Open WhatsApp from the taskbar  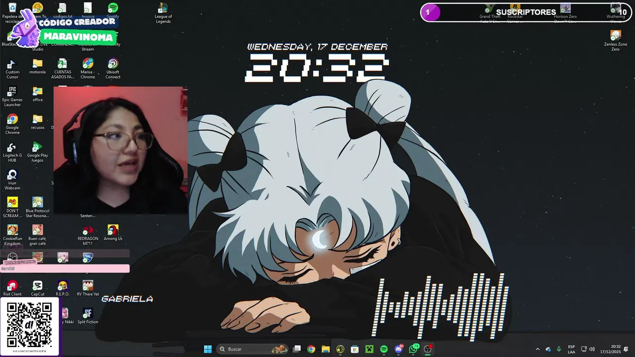click(x=413, y=349)
